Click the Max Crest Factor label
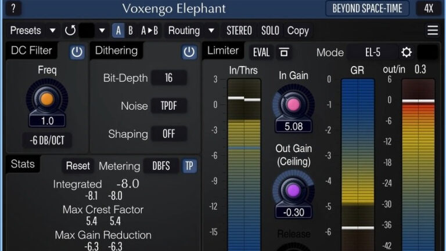The width and height of the screenshot is (446, 251). [103, 209]
